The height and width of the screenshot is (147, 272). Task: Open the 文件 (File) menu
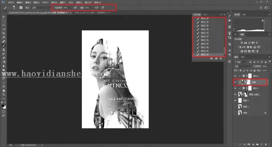[x=11, y=2]
